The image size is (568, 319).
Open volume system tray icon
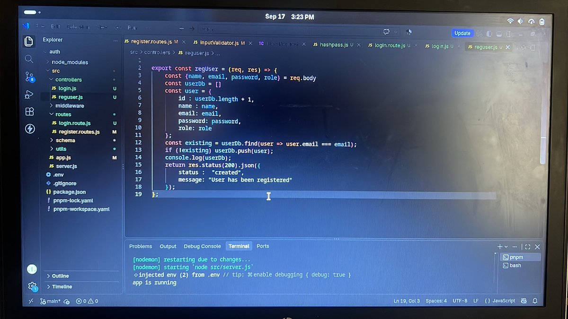click(x=521, y=21)
